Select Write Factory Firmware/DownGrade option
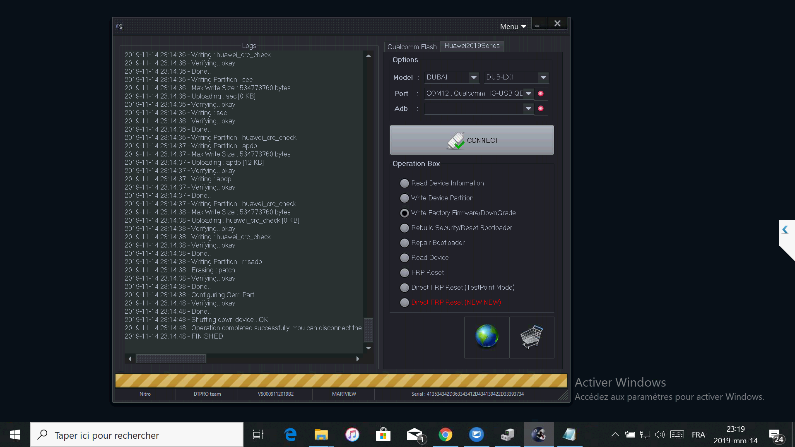The width and height of the screenshot is (795, 447). coord(458,213)
